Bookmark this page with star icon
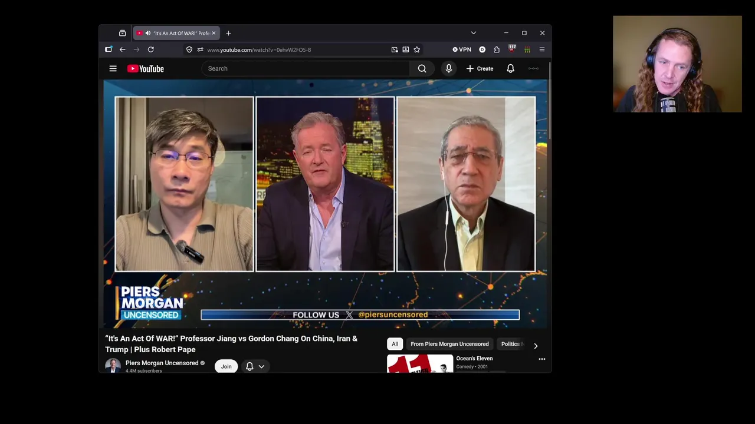 click(416, 49)
